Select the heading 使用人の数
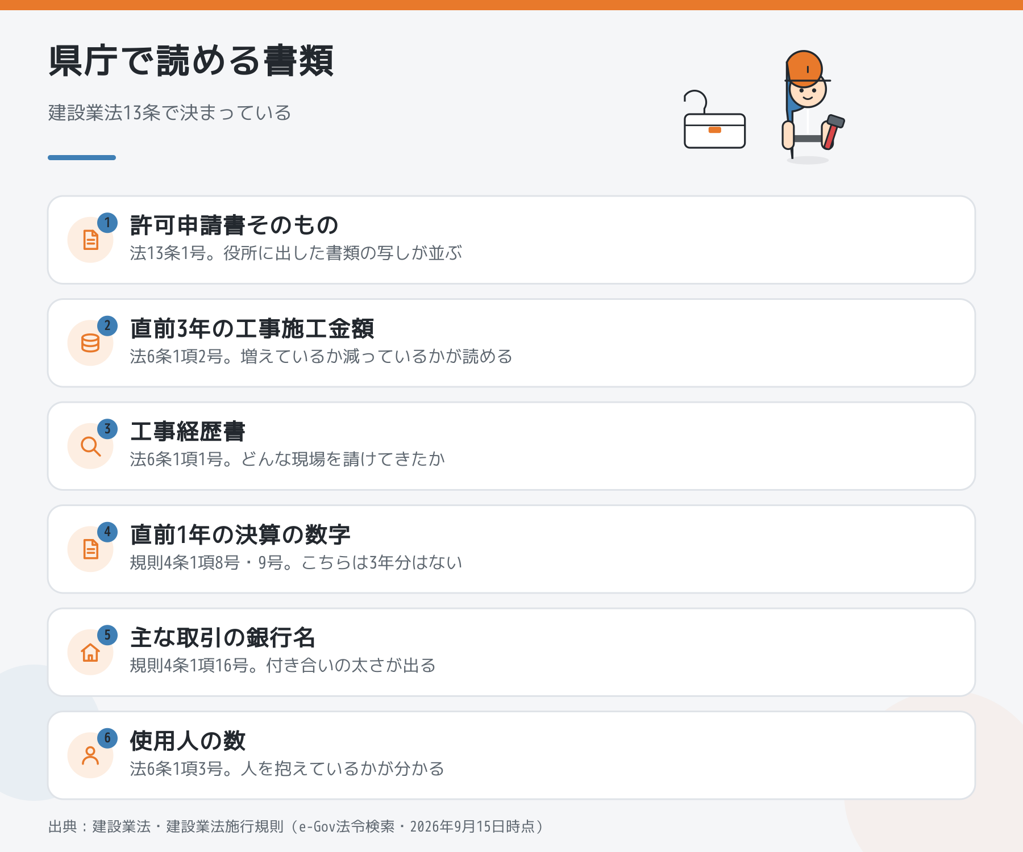 tap(188, 741)
